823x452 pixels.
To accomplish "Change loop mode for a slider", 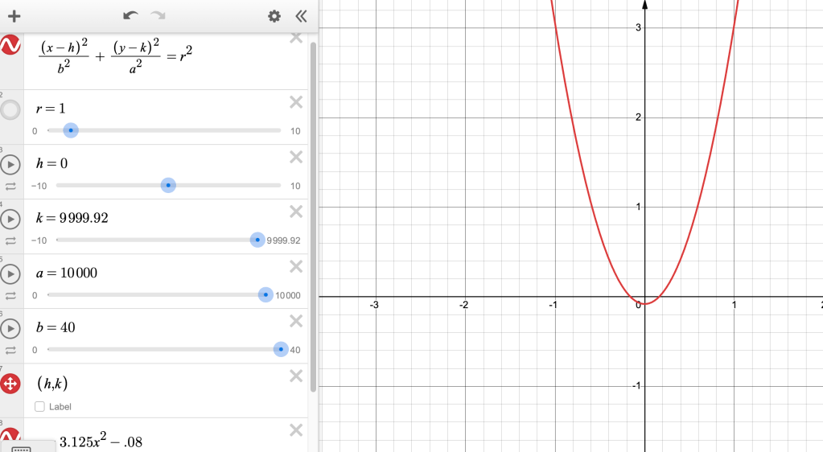I will [10, 295].
